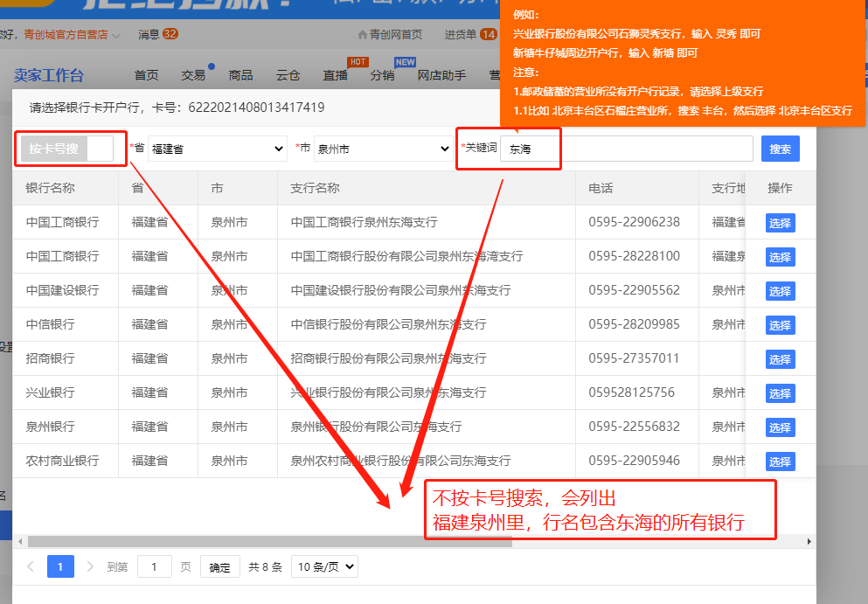
Task: Open the 市 dropdown showing 泉州市
Action: pyautogui.click(x=383, y=149)
